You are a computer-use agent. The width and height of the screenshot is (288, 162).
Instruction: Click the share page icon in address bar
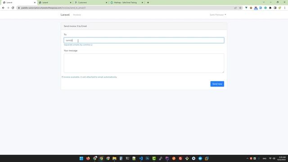[235, 8]
